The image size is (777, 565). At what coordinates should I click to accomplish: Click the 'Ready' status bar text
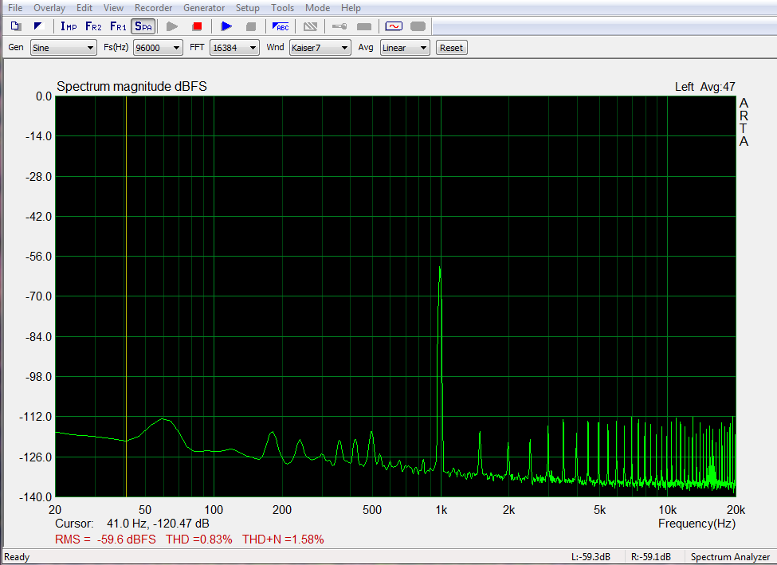17,557
